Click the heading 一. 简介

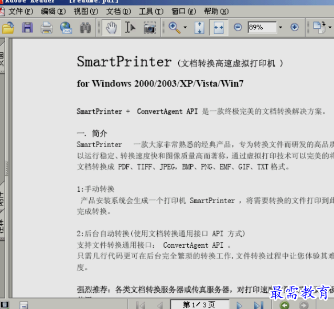[92, 134]
